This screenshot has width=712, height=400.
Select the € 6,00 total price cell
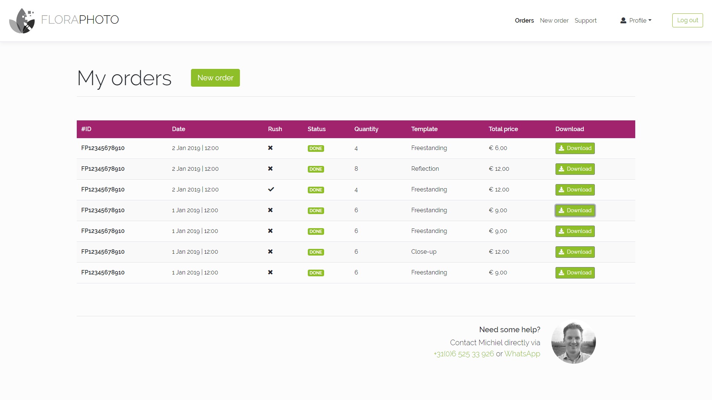pyautogui.click(x=498, y=148)
